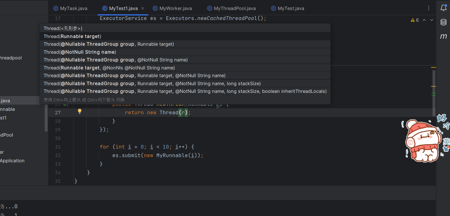
Task: Select the Thread(@NotNull String name) overload
Action: coord(80,52)
